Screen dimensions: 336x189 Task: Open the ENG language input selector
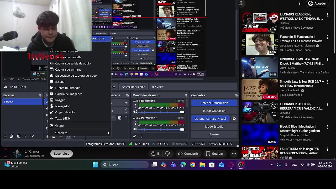294,165
